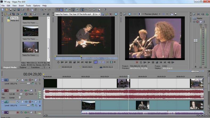
Task: Click the Save project icon in the toolbar
Action: pyautogui.click(x=10, y=10)
